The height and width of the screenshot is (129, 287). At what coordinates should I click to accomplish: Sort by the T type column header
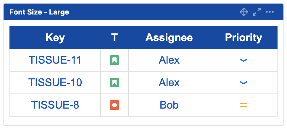pos(115,38)
